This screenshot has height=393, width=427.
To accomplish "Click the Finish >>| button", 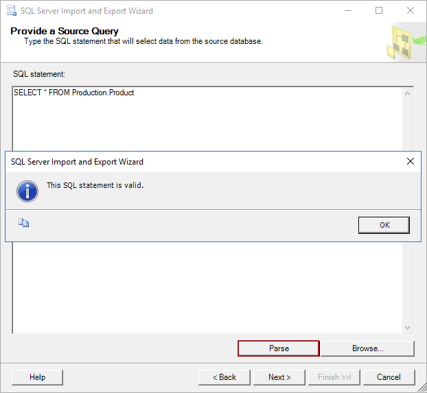I will pos(334,377).
